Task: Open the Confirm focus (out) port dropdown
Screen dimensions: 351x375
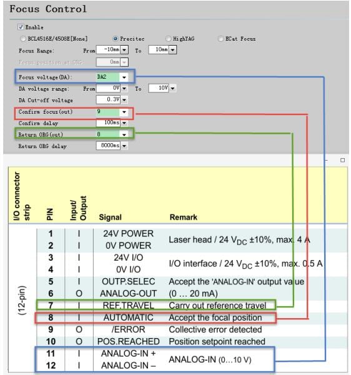Action: 124,112
